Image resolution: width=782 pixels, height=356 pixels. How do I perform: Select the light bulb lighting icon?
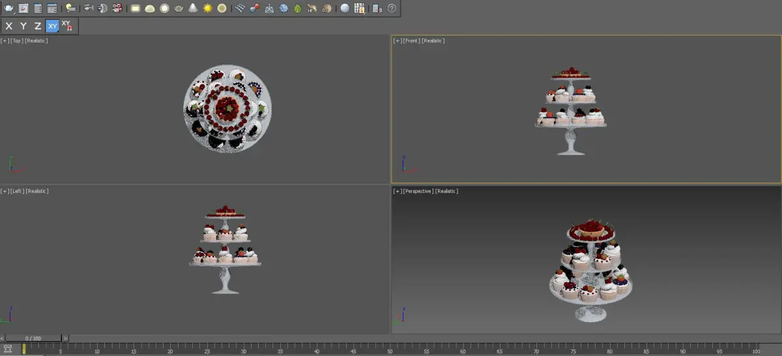pyautogui.click(x=70, y=8)
